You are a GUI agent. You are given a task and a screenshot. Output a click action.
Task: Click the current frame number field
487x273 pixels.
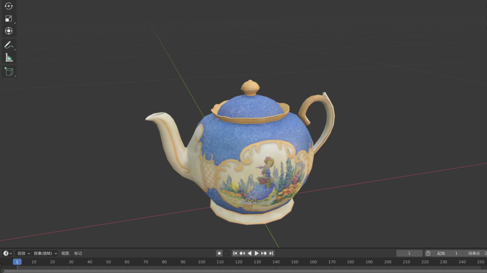(x=409, y=253)
